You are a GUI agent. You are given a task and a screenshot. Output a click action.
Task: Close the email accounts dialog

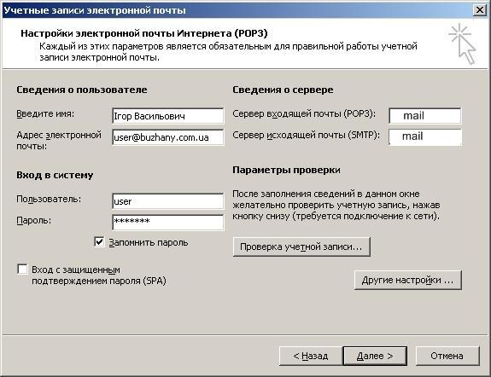(479, 10)
